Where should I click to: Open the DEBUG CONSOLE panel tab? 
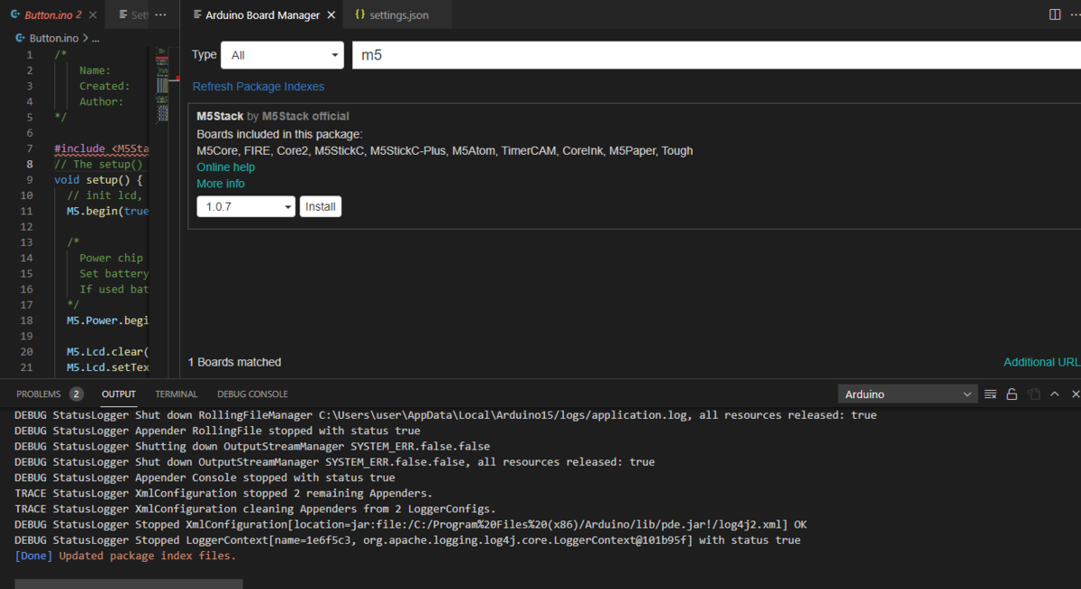(x=253, y=394)
